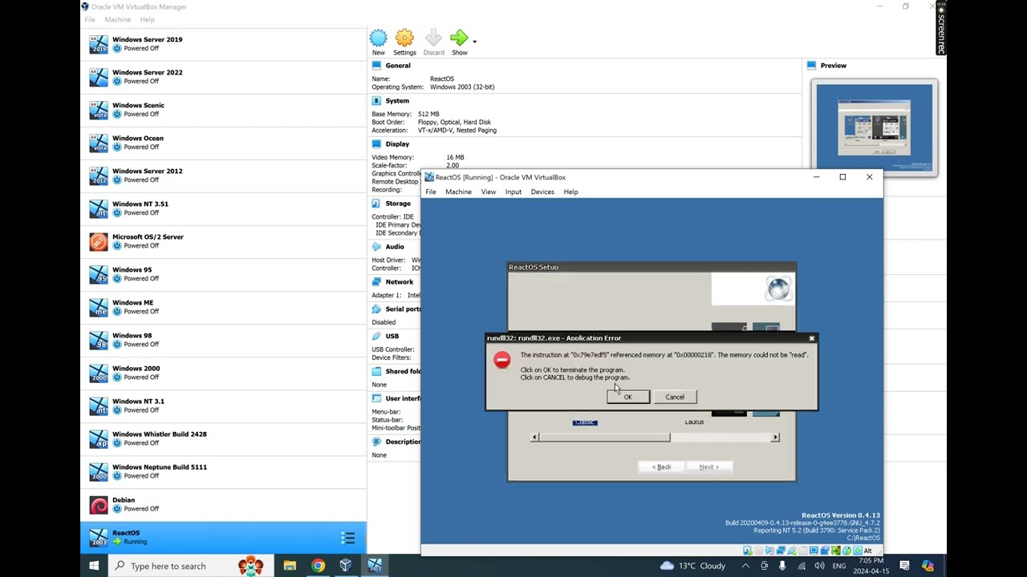Open Help menu in VirtualBox Manager
The width and height of the screenshot is (1027, 577).
pos(148,19)
